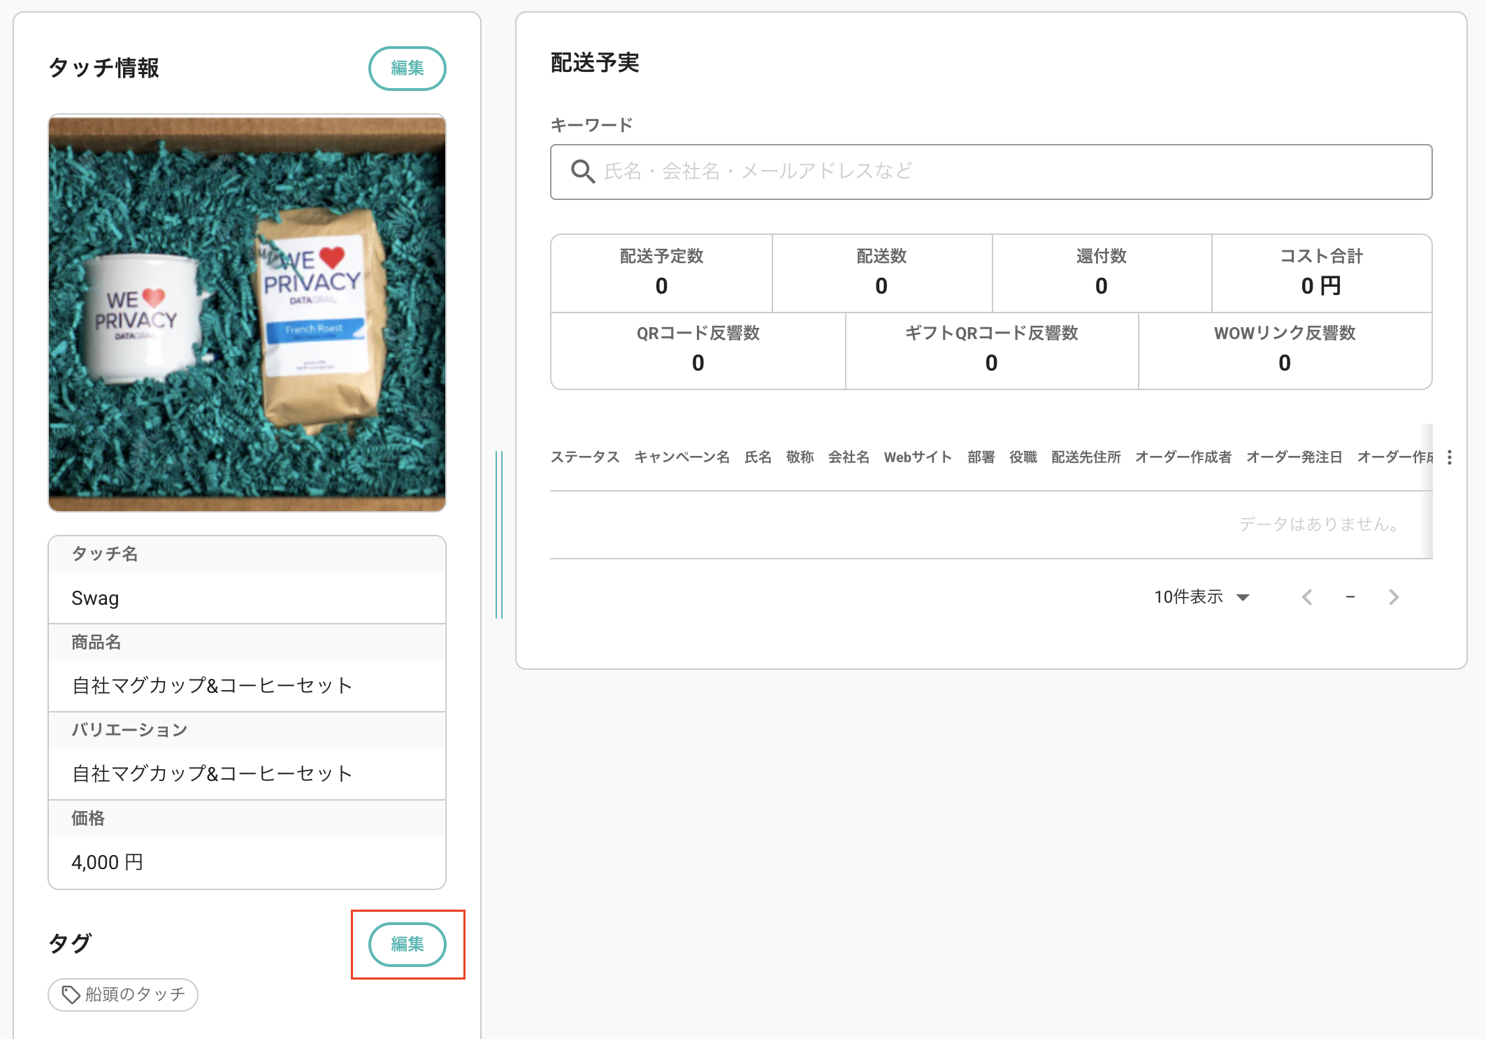1486x1039 pixels.
Task: Click the mug and coffee product image
Action: tap(247, 313)
